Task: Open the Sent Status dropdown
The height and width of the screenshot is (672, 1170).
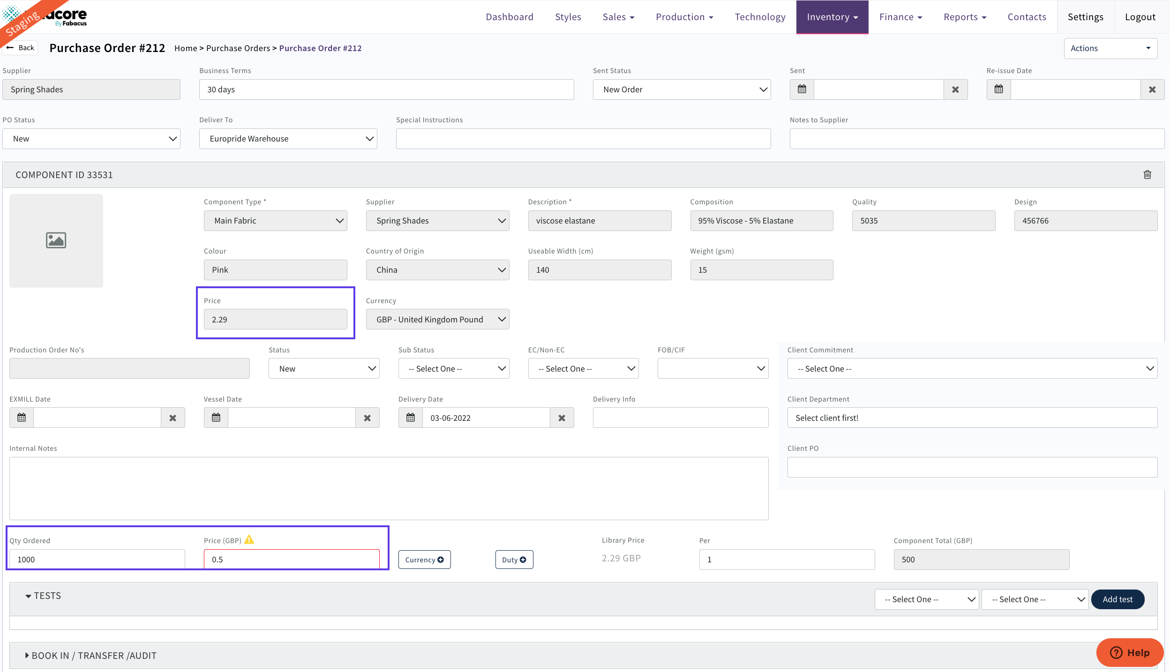Action: coord(681,90)
